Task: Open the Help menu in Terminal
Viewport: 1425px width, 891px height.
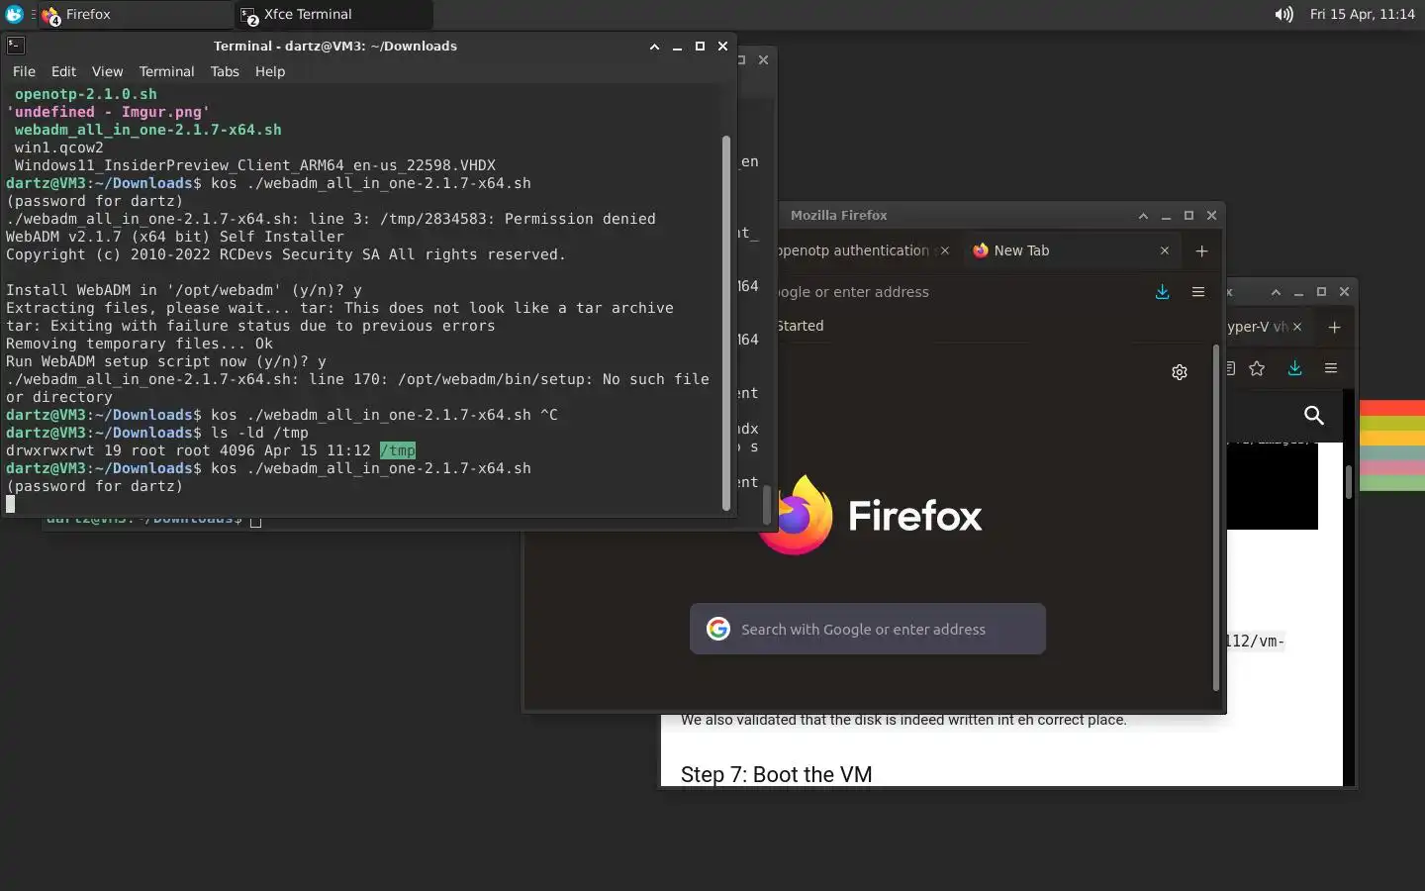Action: [270, 71]
